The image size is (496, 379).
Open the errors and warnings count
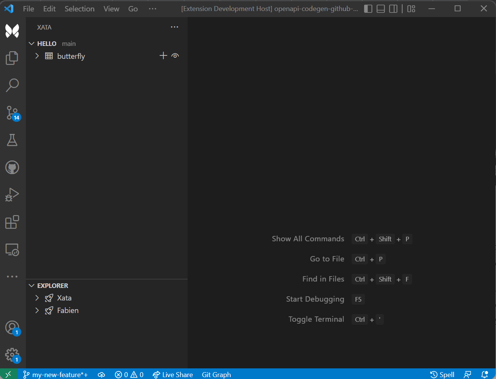(129, 375)
